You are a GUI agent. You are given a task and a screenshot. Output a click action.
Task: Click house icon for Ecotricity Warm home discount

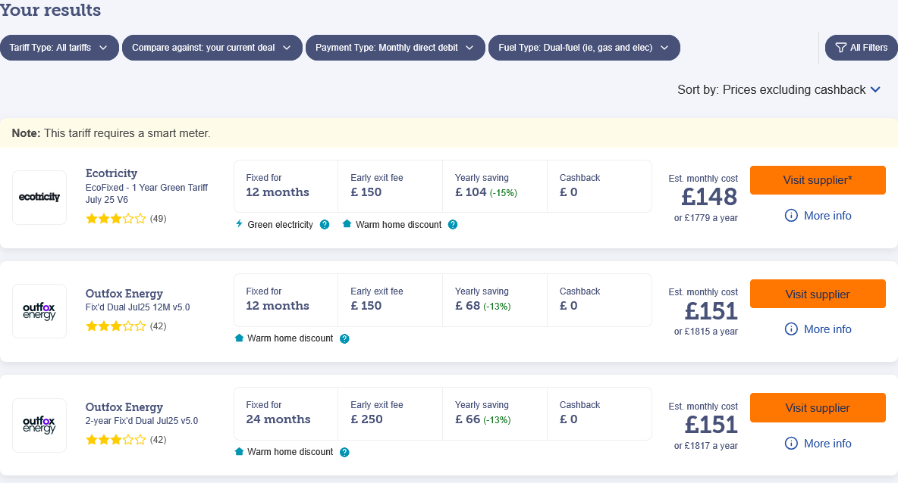pos(347,223)
